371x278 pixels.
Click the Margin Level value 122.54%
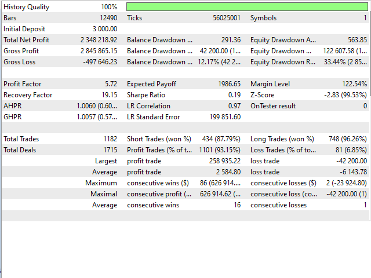(x=355, y=84)
